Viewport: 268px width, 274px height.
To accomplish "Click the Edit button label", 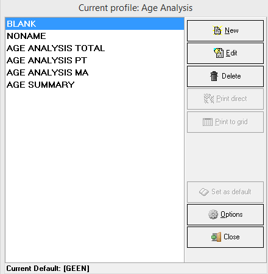I will pyautogui.click(x=231, y=53).
